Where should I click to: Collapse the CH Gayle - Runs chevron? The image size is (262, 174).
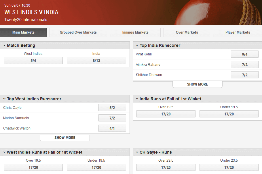pos(137,152)
